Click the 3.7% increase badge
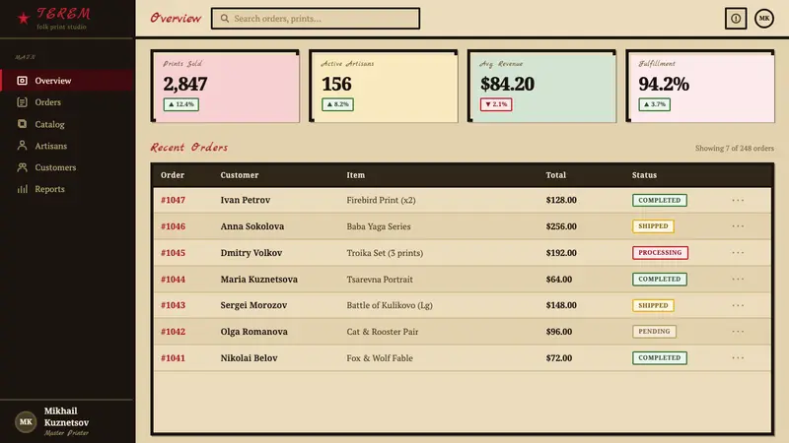The height and width of the screenshot is (443, 789). [x=654, y=104]
